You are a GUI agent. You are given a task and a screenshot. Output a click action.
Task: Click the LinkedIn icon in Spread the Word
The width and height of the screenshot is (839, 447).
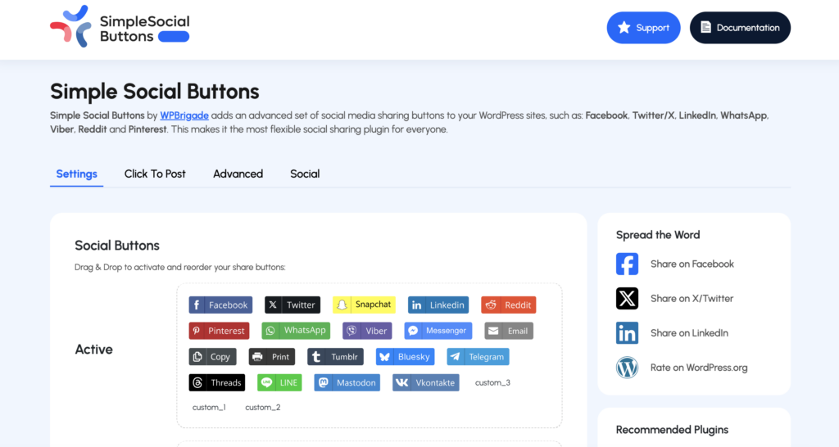coord(627,333)
